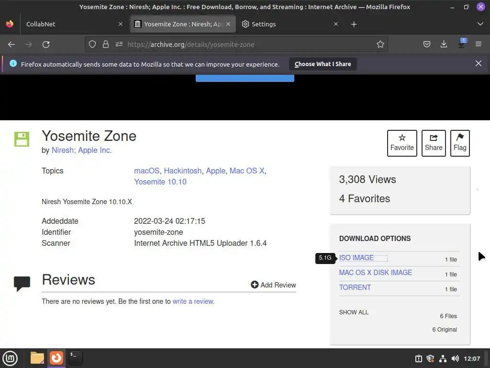Viewport: 490px width, 368px height.
Task: Click the Niresh Yosemite Zone 10.10.X description
Action: tap(87, 202)
